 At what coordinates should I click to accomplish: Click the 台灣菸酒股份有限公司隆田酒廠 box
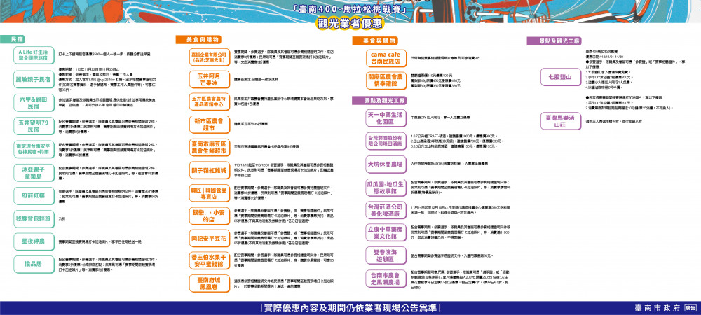(386, 140)
